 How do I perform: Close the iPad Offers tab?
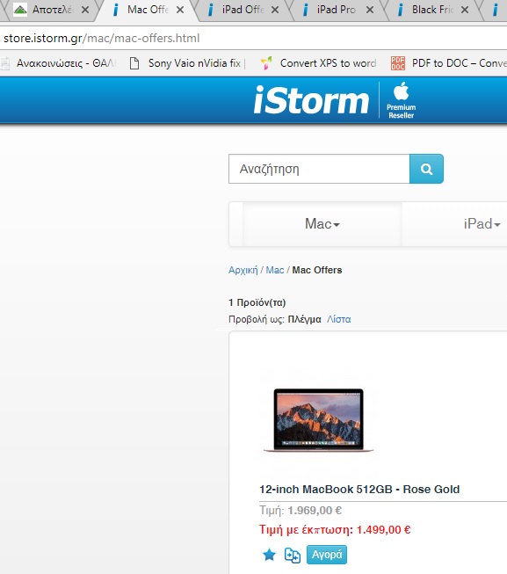pos(275,10)
